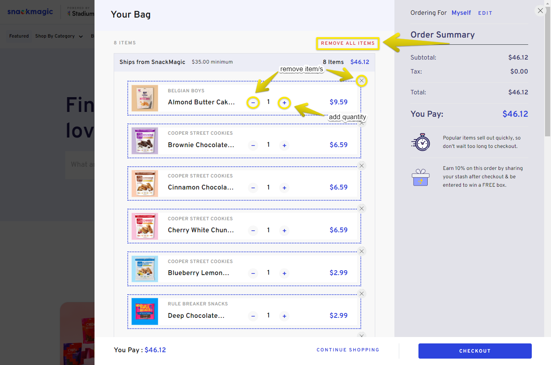Select Brownie Chocolate... product name

(x=201, y=145)
